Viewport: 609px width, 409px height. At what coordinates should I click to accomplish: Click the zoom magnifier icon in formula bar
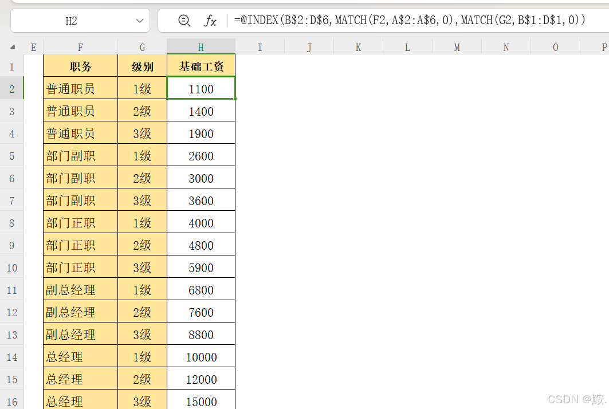184,21
